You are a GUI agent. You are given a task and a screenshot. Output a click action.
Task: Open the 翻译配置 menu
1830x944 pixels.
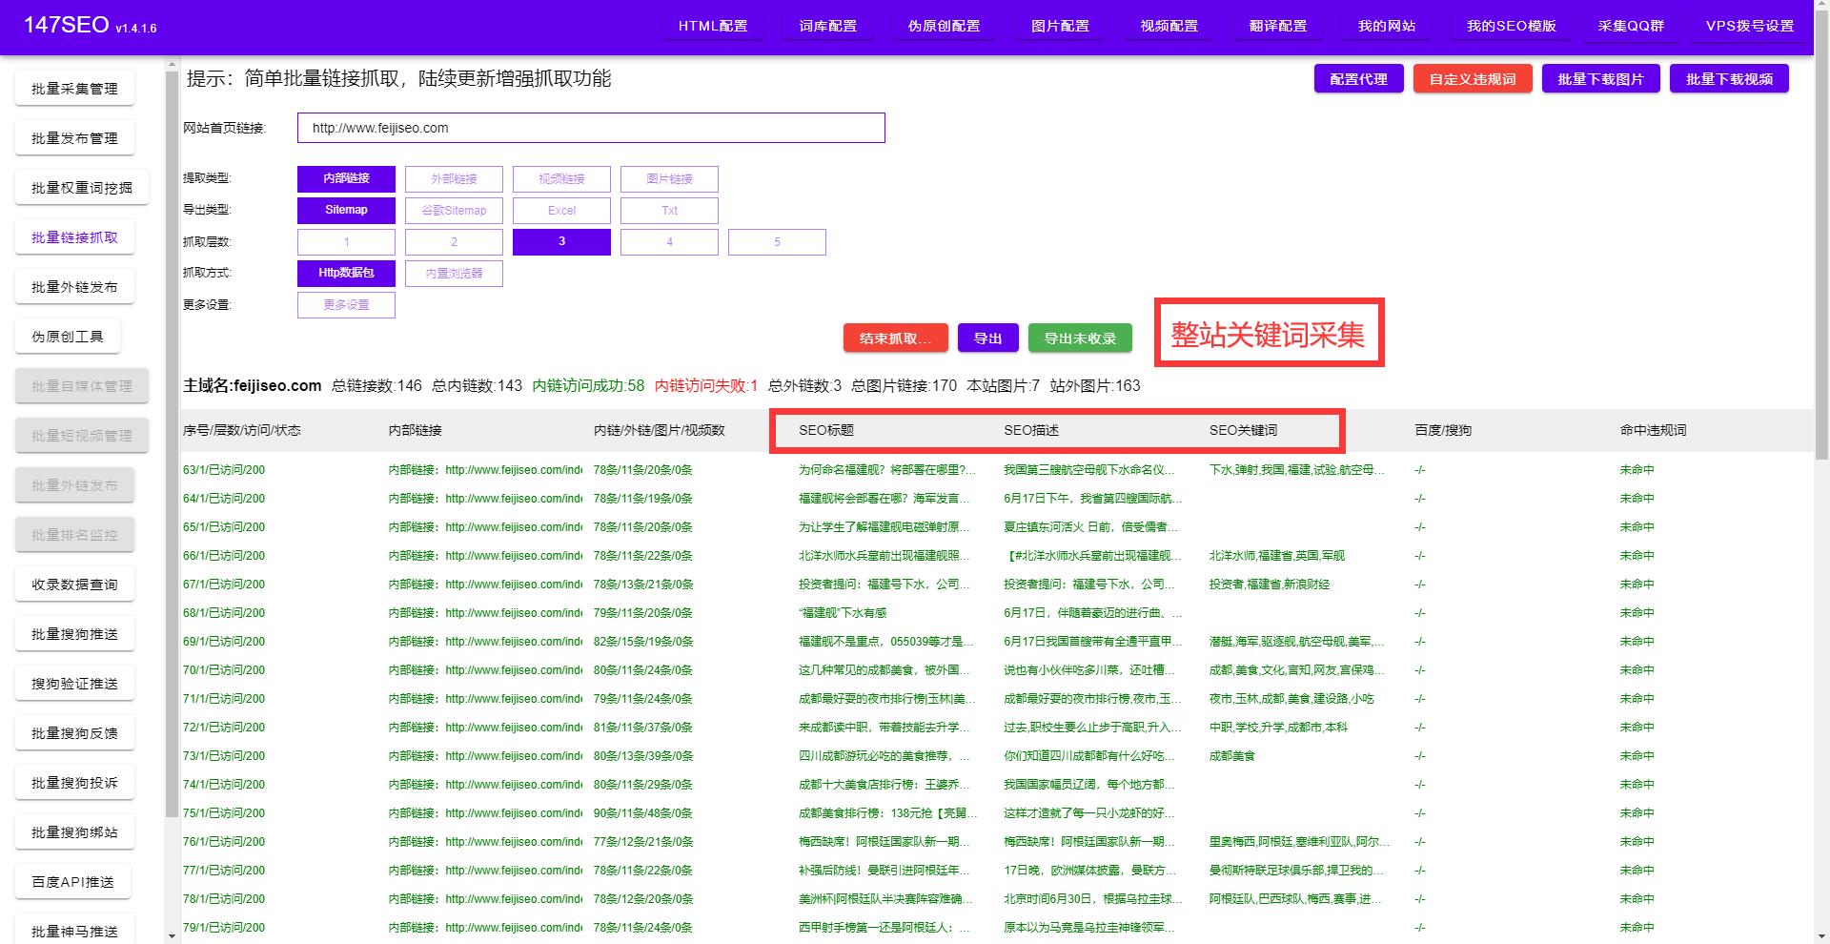tap(1275, 27)
